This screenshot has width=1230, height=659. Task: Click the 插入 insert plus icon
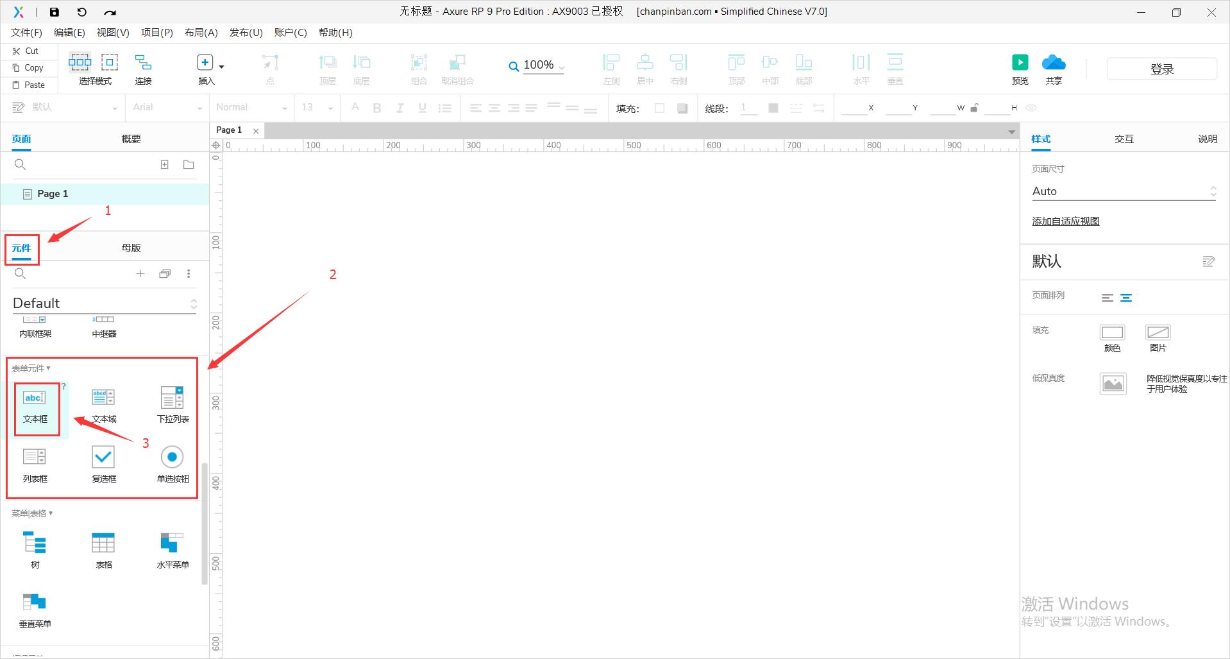(x=205, y=62)
